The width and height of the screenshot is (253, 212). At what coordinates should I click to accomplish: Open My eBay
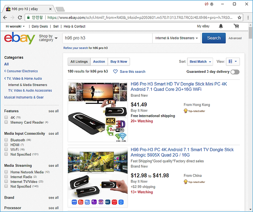tap(203, 26)
